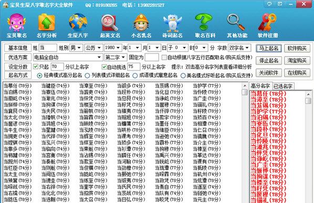
Task: Select name 当夫民 (78分) in list
Action: [56, 111]
